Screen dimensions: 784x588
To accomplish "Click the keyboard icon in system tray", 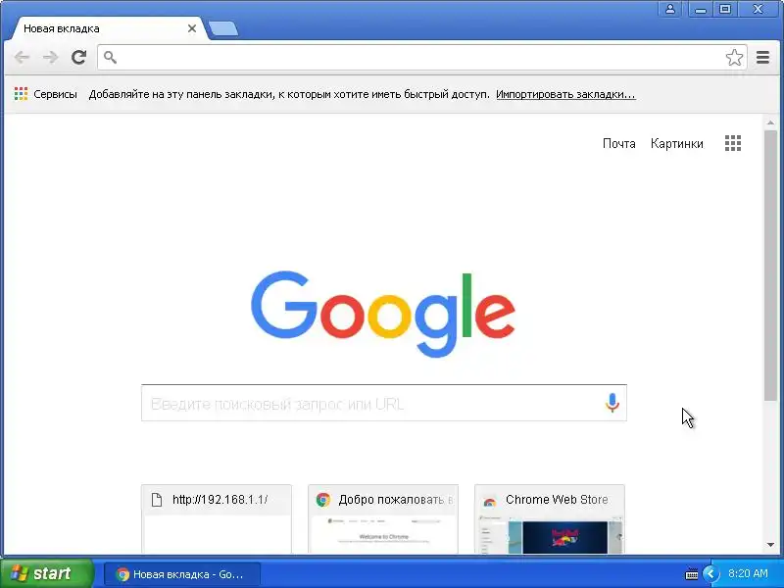I will click(692, 574).
